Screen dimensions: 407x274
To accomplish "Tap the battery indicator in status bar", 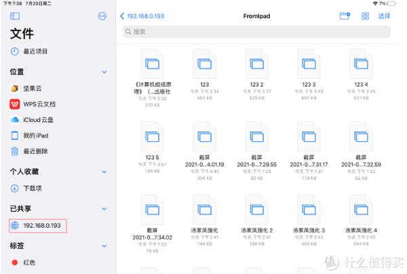I will [391, 3].
